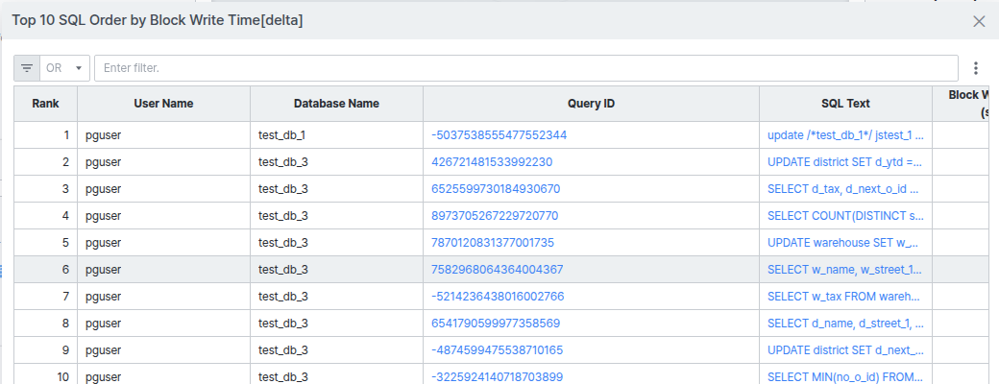Open Query ID -5214236438016002766

498,296
